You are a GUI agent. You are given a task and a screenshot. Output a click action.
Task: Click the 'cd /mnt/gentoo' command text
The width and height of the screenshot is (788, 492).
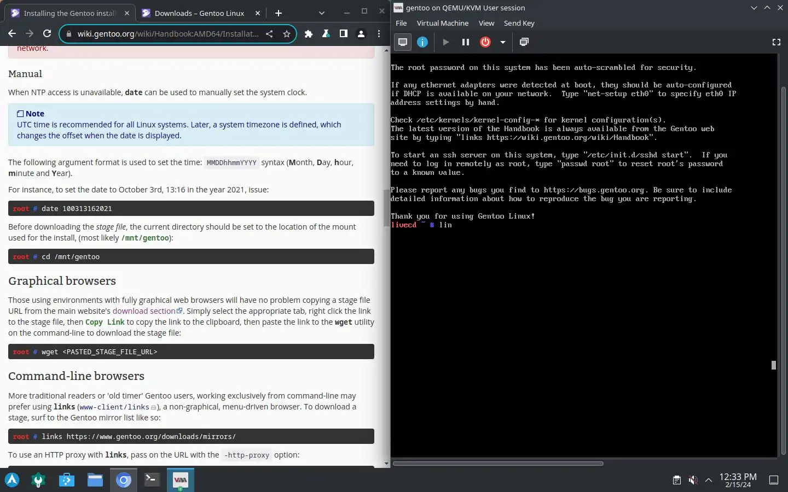pyautogui.click(x=71, y=257)
